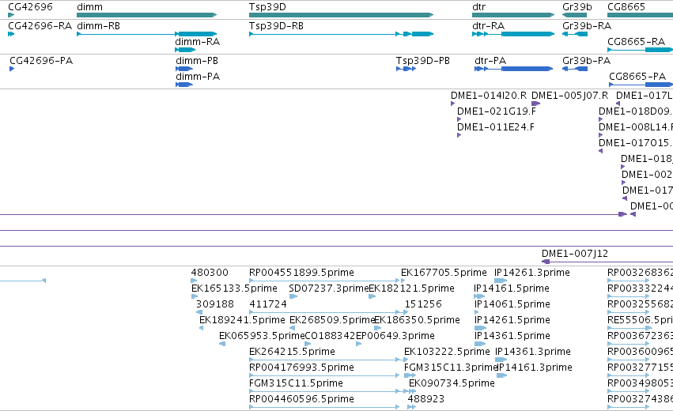
Task: Click the EK167705.5prime EST
Action: pyautogui.click(x=403, y=281)
